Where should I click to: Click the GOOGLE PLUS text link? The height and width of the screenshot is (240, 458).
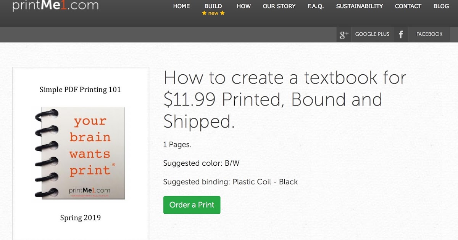tap(372, 34)
